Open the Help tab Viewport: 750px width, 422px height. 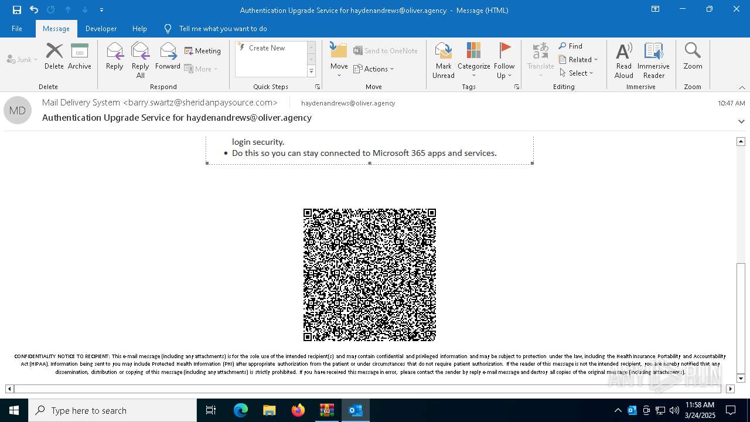pos(139,29)
